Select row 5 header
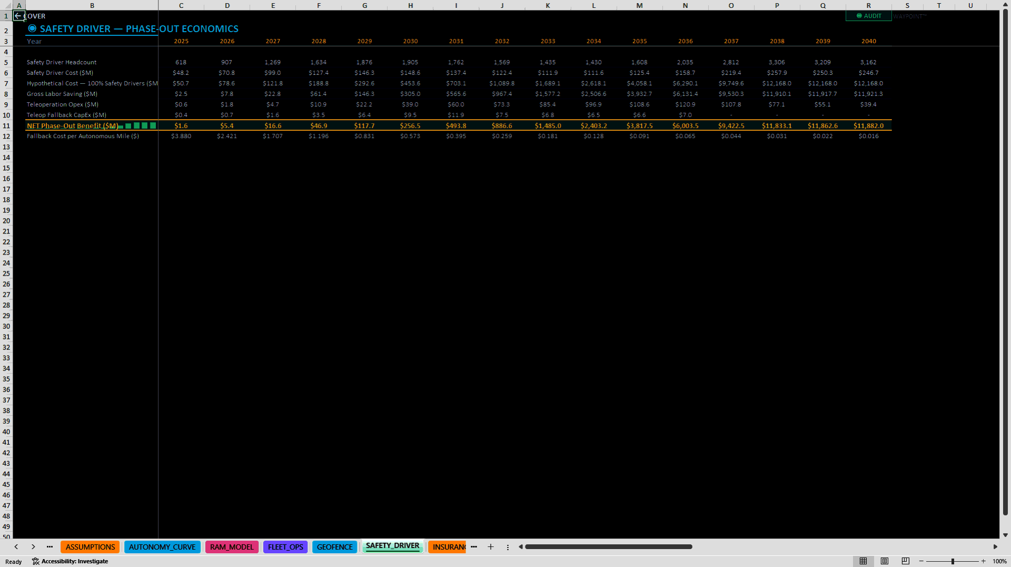This screenshot has height=567, width=1011. (x=6, y=63)
